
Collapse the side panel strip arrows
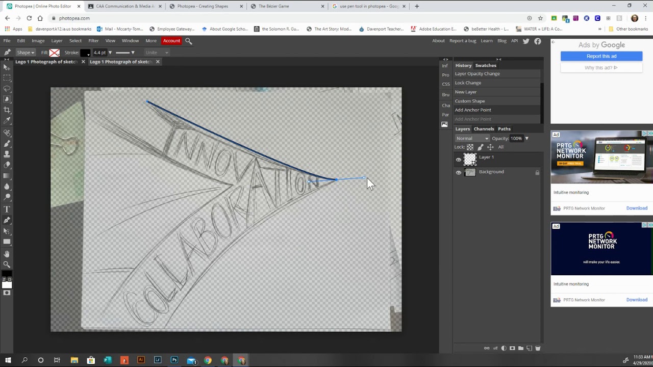coord(445,59)
